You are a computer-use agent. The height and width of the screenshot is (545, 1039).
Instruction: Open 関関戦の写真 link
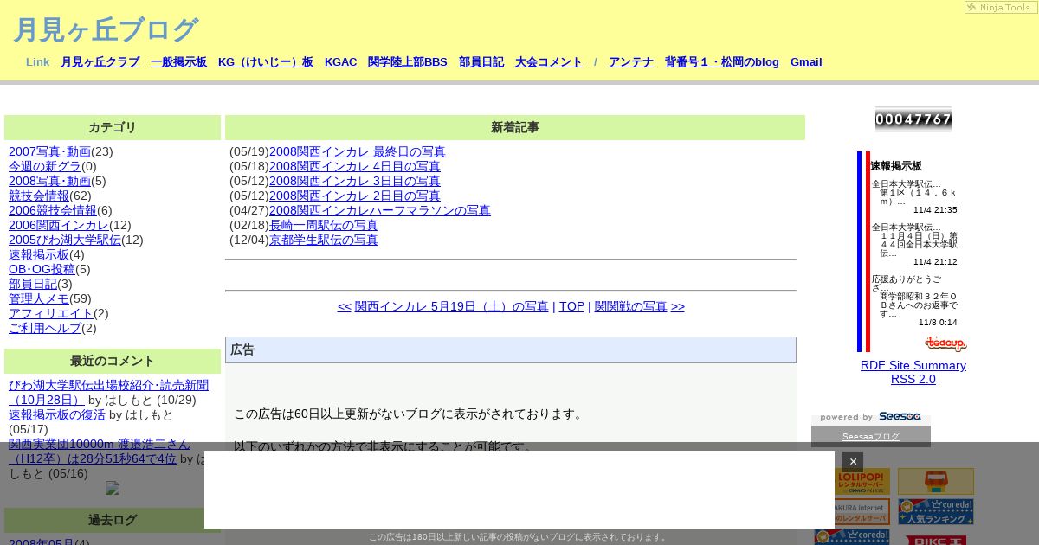(x=631, y=306)
